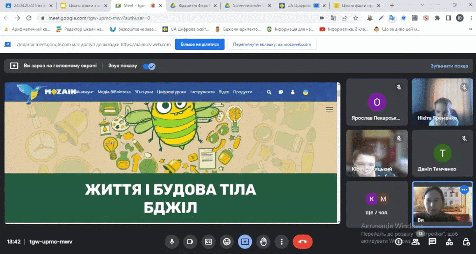Enable captions with the CC button
Screen dimensions: 476x254
tap(208, 241)
